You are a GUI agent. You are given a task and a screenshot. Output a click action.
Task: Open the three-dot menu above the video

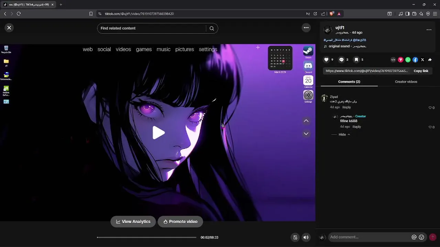pyautogui.click(x=306, y=28)
